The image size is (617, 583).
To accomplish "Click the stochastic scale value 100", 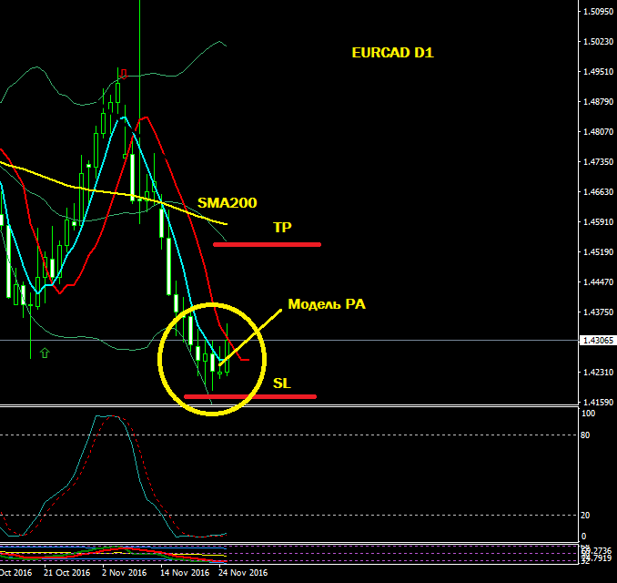I will tap(588, 414).
